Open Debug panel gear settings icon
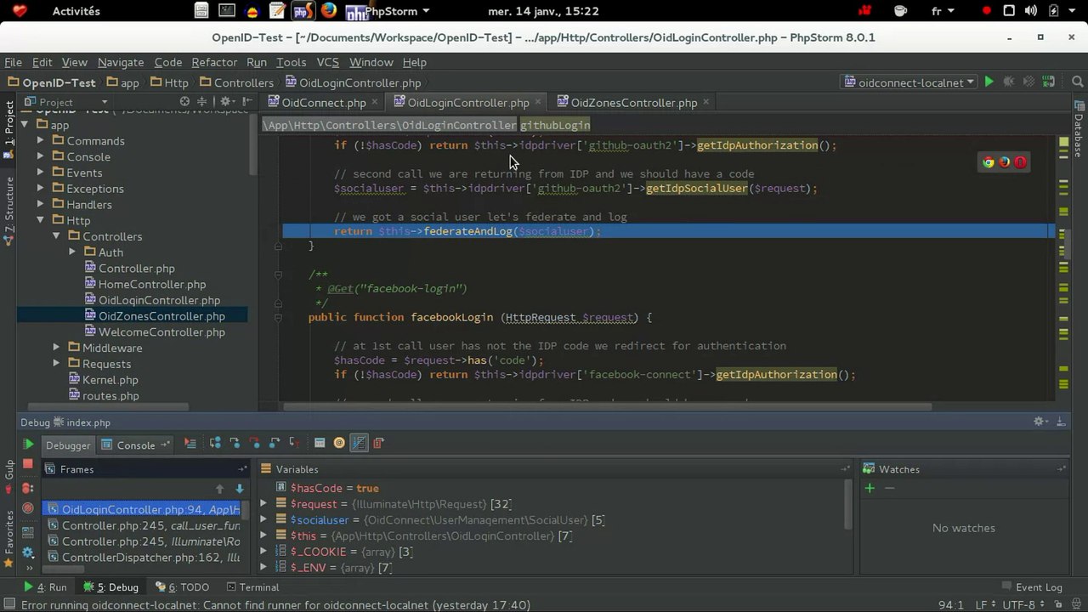1088x612 pixels. [1040, 422]
